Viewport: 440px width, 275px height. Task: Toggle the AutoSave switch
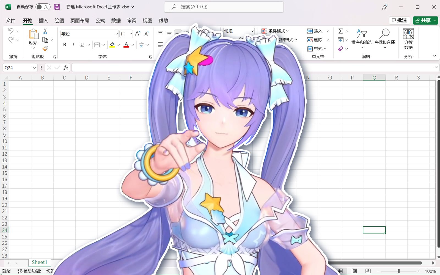tap(43, 7)
